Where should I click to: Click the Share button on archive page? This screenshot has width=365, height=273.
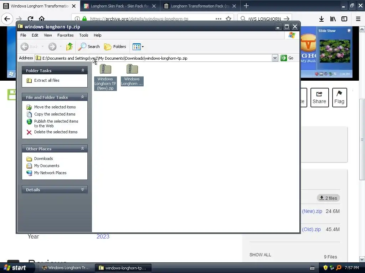point(319,97)
